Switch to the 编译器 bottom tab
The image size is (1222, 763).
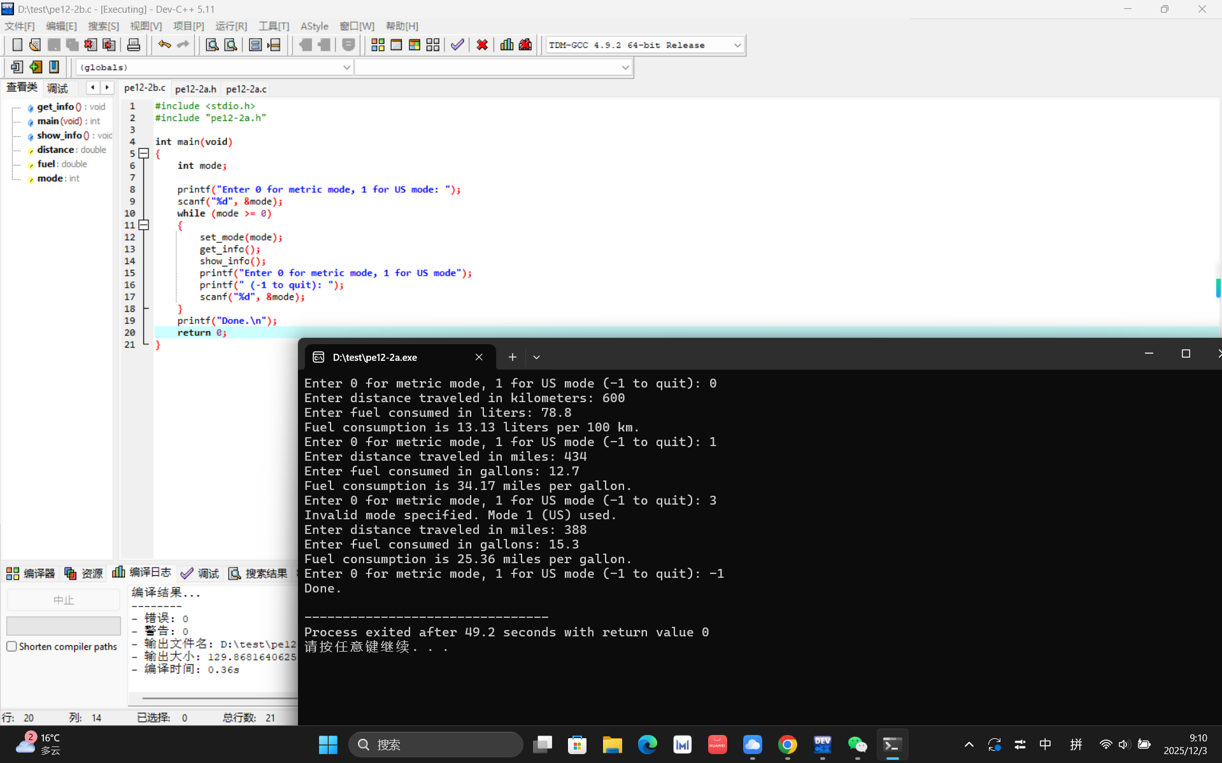pyautogui.click(x=31, y=573)
